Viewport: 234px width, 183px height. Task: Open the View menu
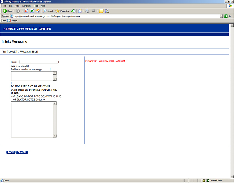(x=17, y=6)
